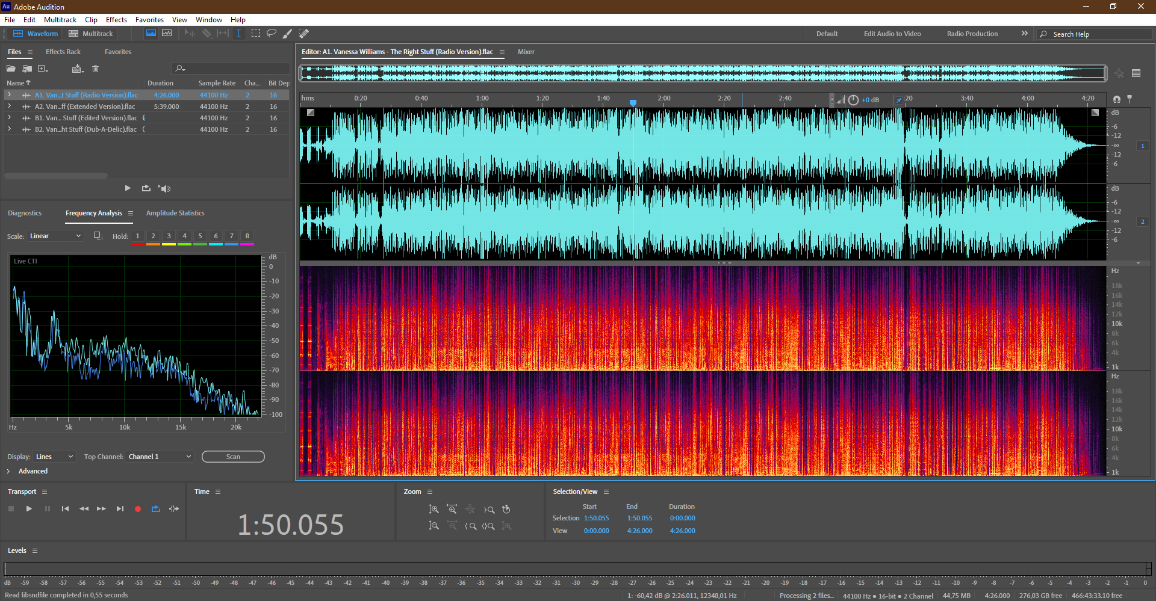This screenshot has height=601, width=1156.
Task: Show more workspaces via double chevron
Action: tap(1025, 33)
